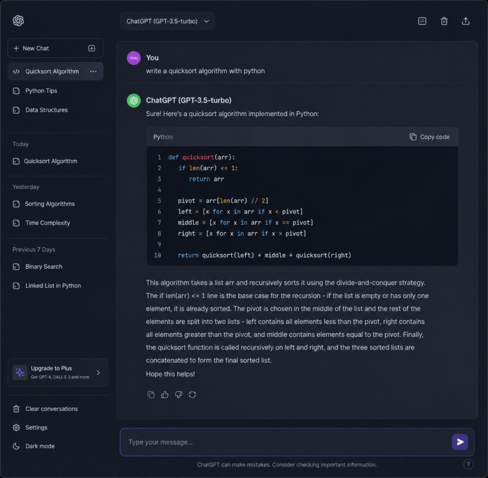The height and width of the screenshot is (478, 488).
Task: Click the 'Previous 7 Days' section label
Action: (34, 250)
